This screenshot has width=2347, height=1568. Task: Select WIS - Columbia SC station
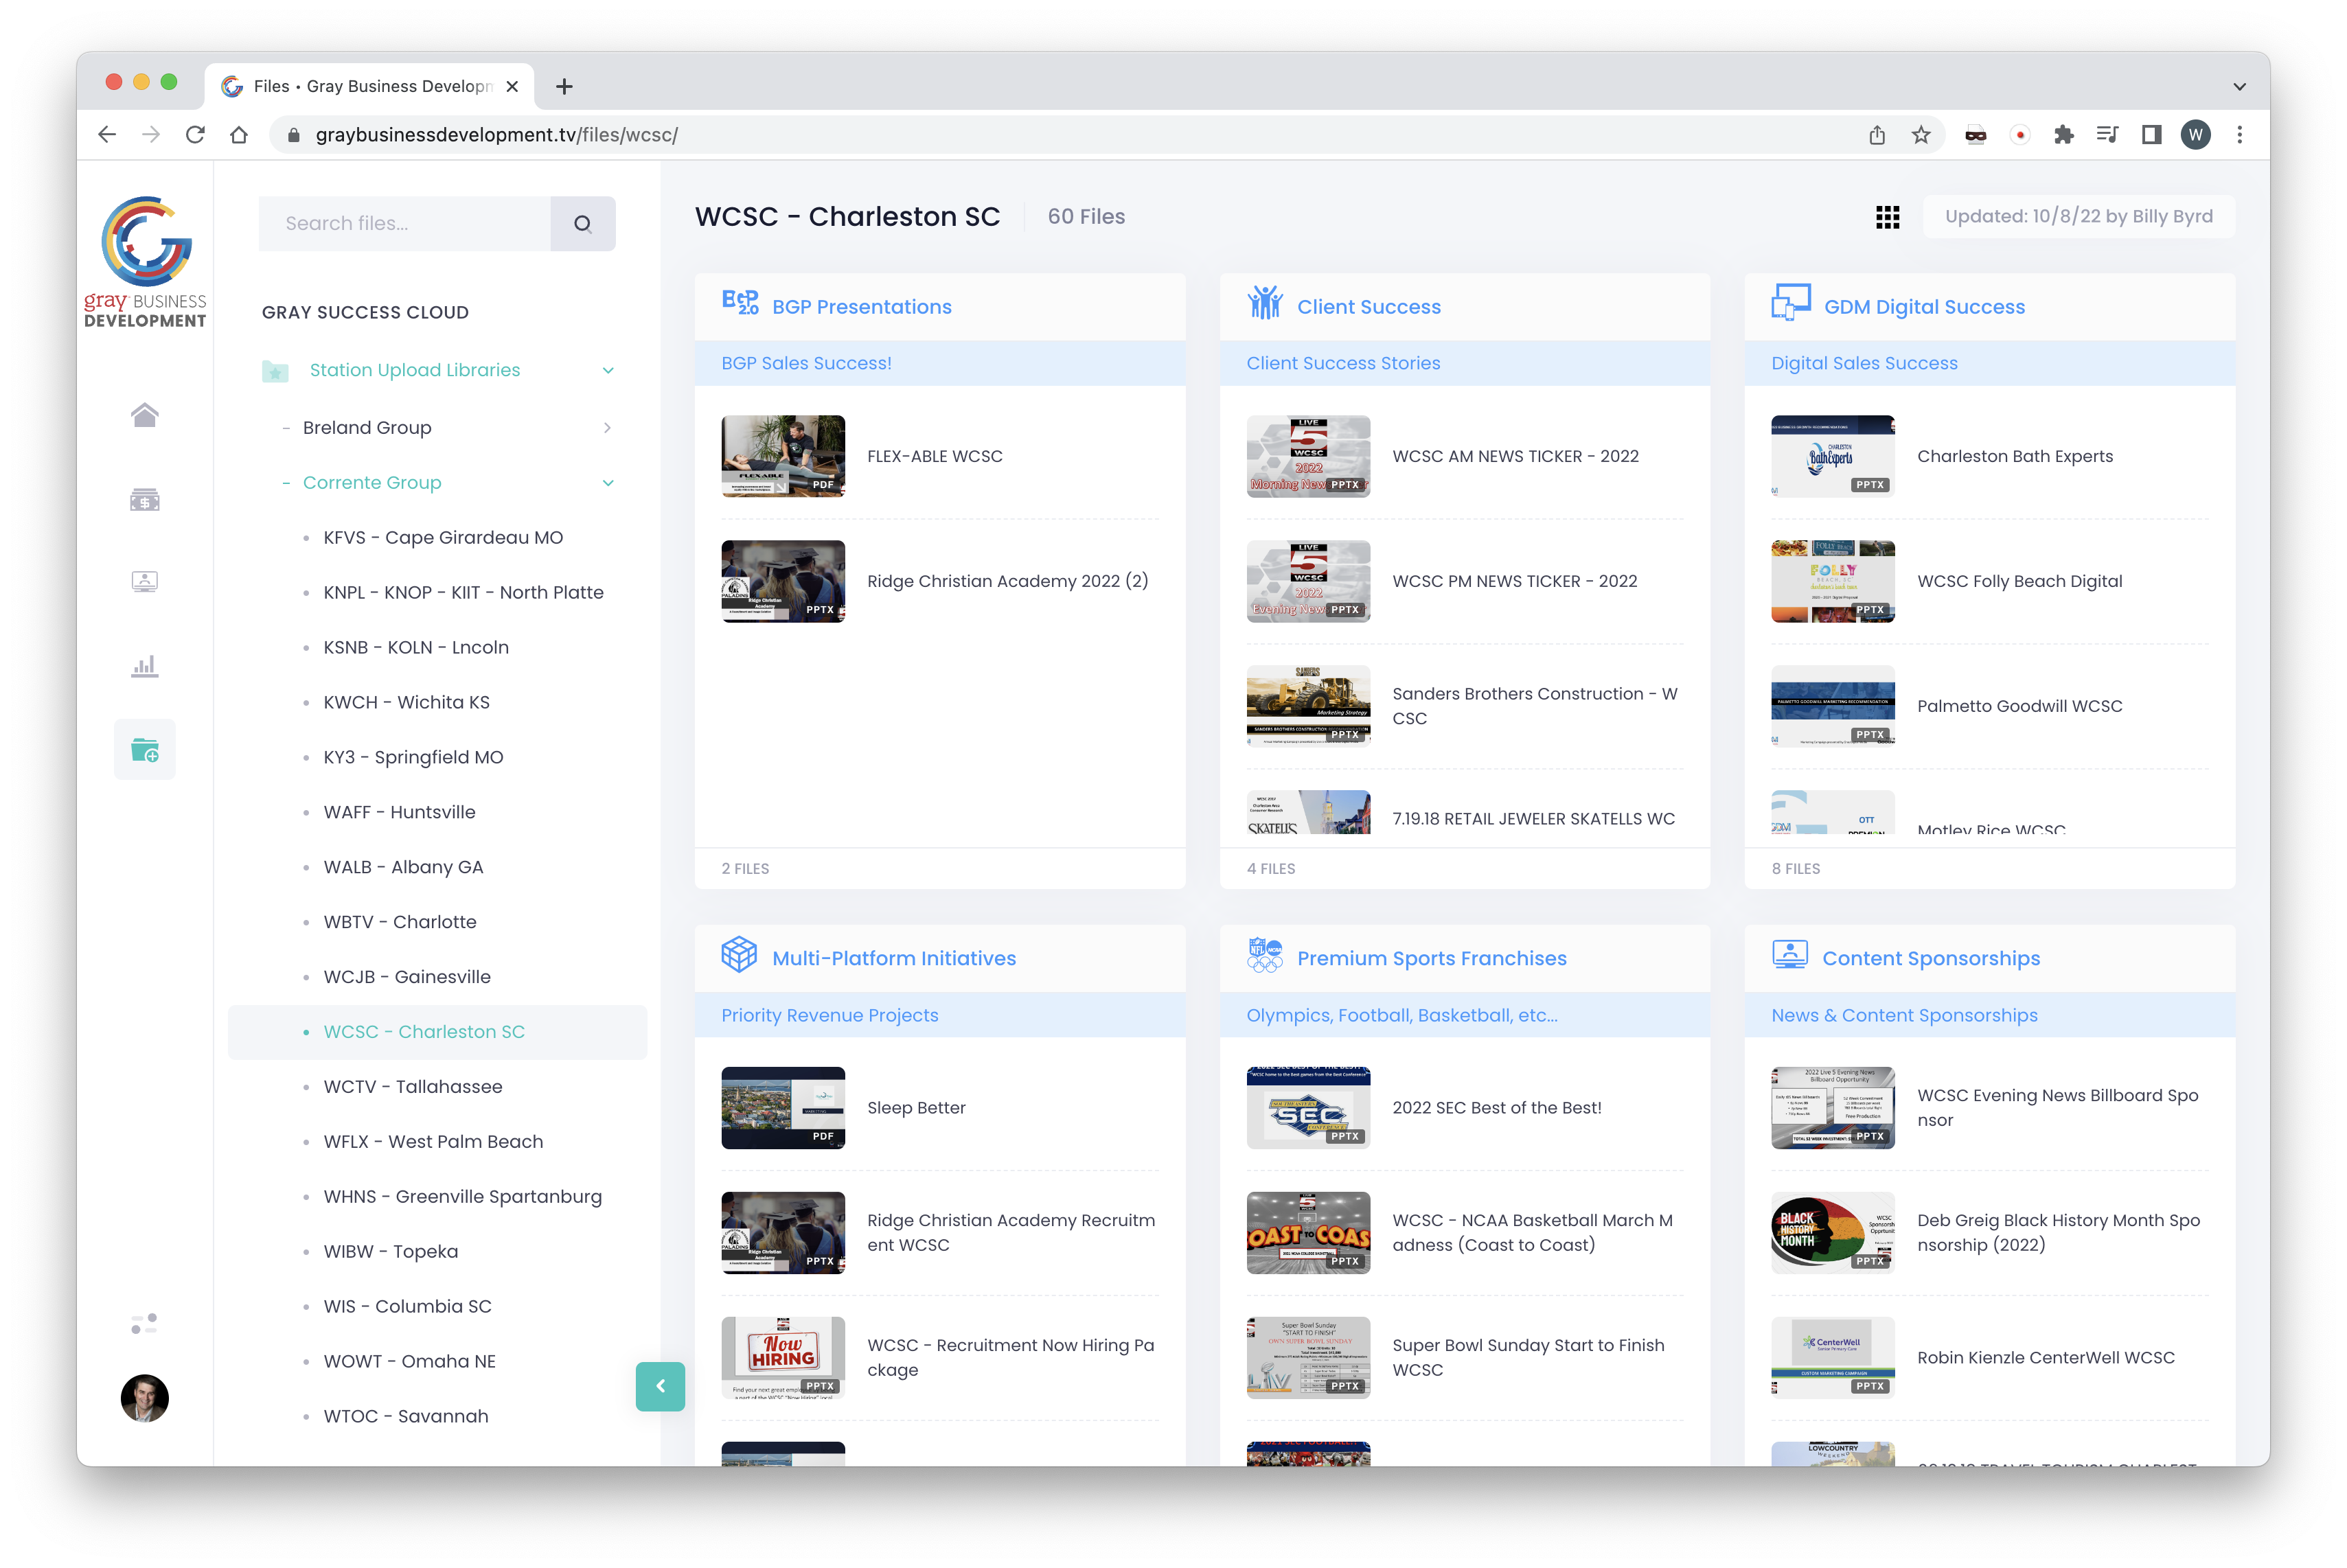click(x=408, y=1307)
